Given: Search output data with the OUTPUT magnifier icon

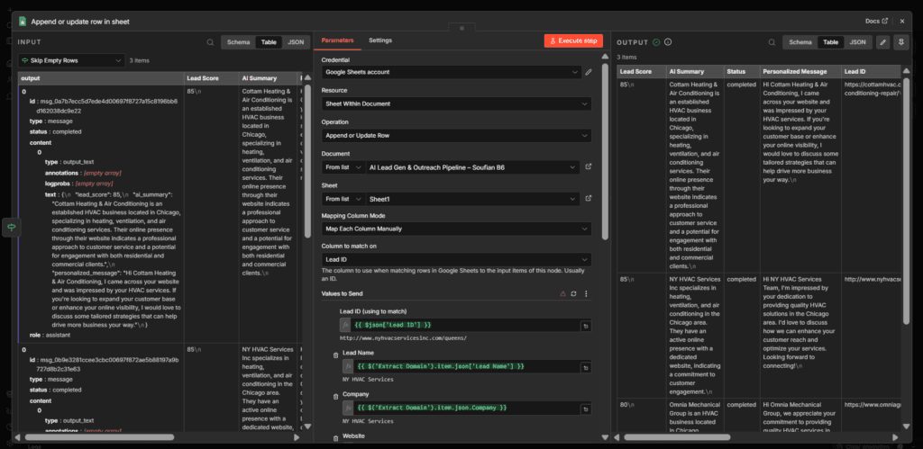Looking at the screenshot, I should point(773,42).
